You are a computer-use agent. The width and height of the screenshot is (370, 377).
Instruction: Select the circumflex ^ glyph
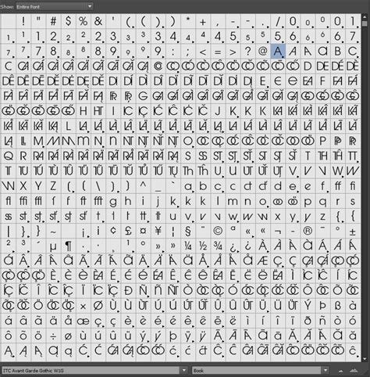tap(143, 186)
